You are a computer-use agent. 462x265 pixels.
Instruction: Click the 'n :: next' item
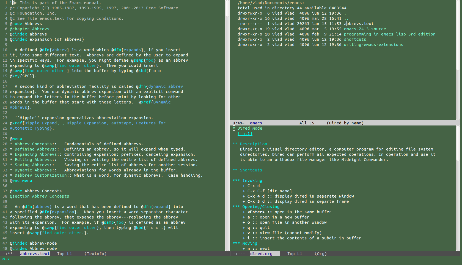click(x=256, y=248)
